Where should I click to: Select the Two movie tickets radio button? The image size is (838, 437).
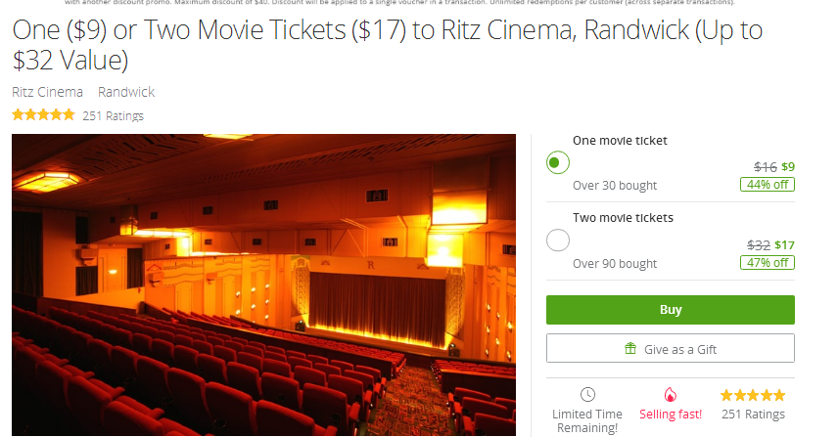pos(557,240)
